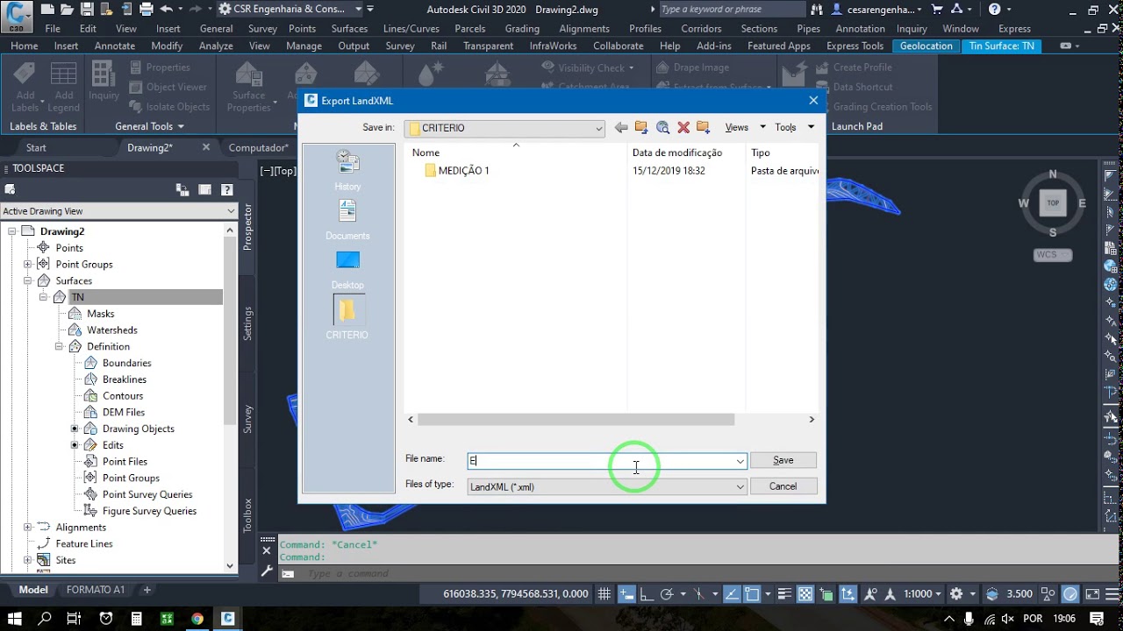
Task: Click the Plot printer icon in Quick Access
Action: (x=146, y=9)
